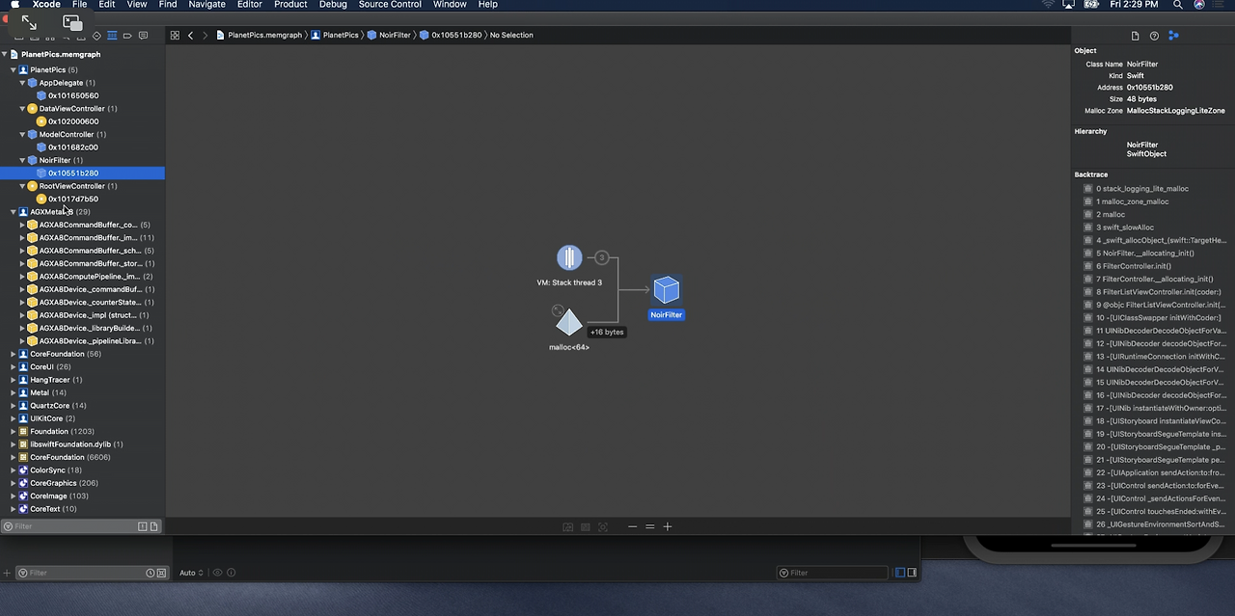Expand the CoreGraphics (206) group
Screen dimensions: 1235x616
(14, 483)
